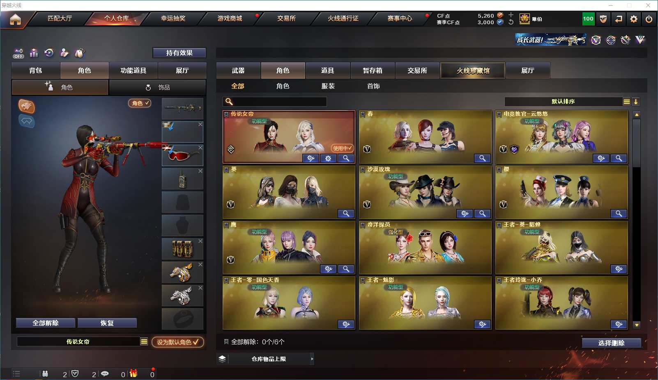The width and height of the screenshot is (658, 380).
Task: Expand the 角色 dropdown over character preview
Action: coord(140,103)
